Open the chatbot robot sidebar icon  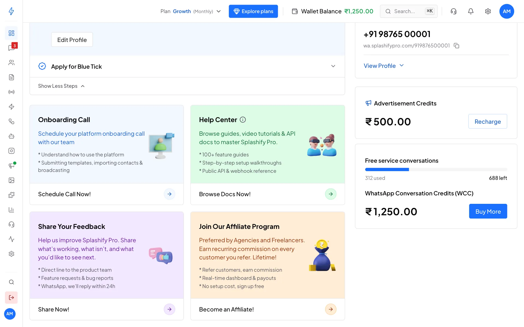(11, 136)
